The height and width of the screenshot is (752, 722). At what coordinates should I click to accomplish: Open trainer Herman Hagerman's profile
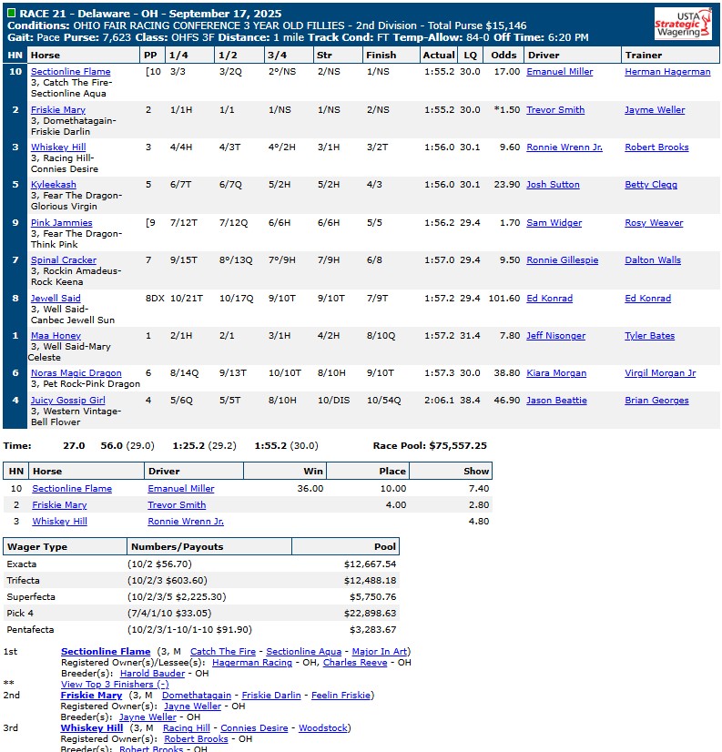(x=667, y=72)
